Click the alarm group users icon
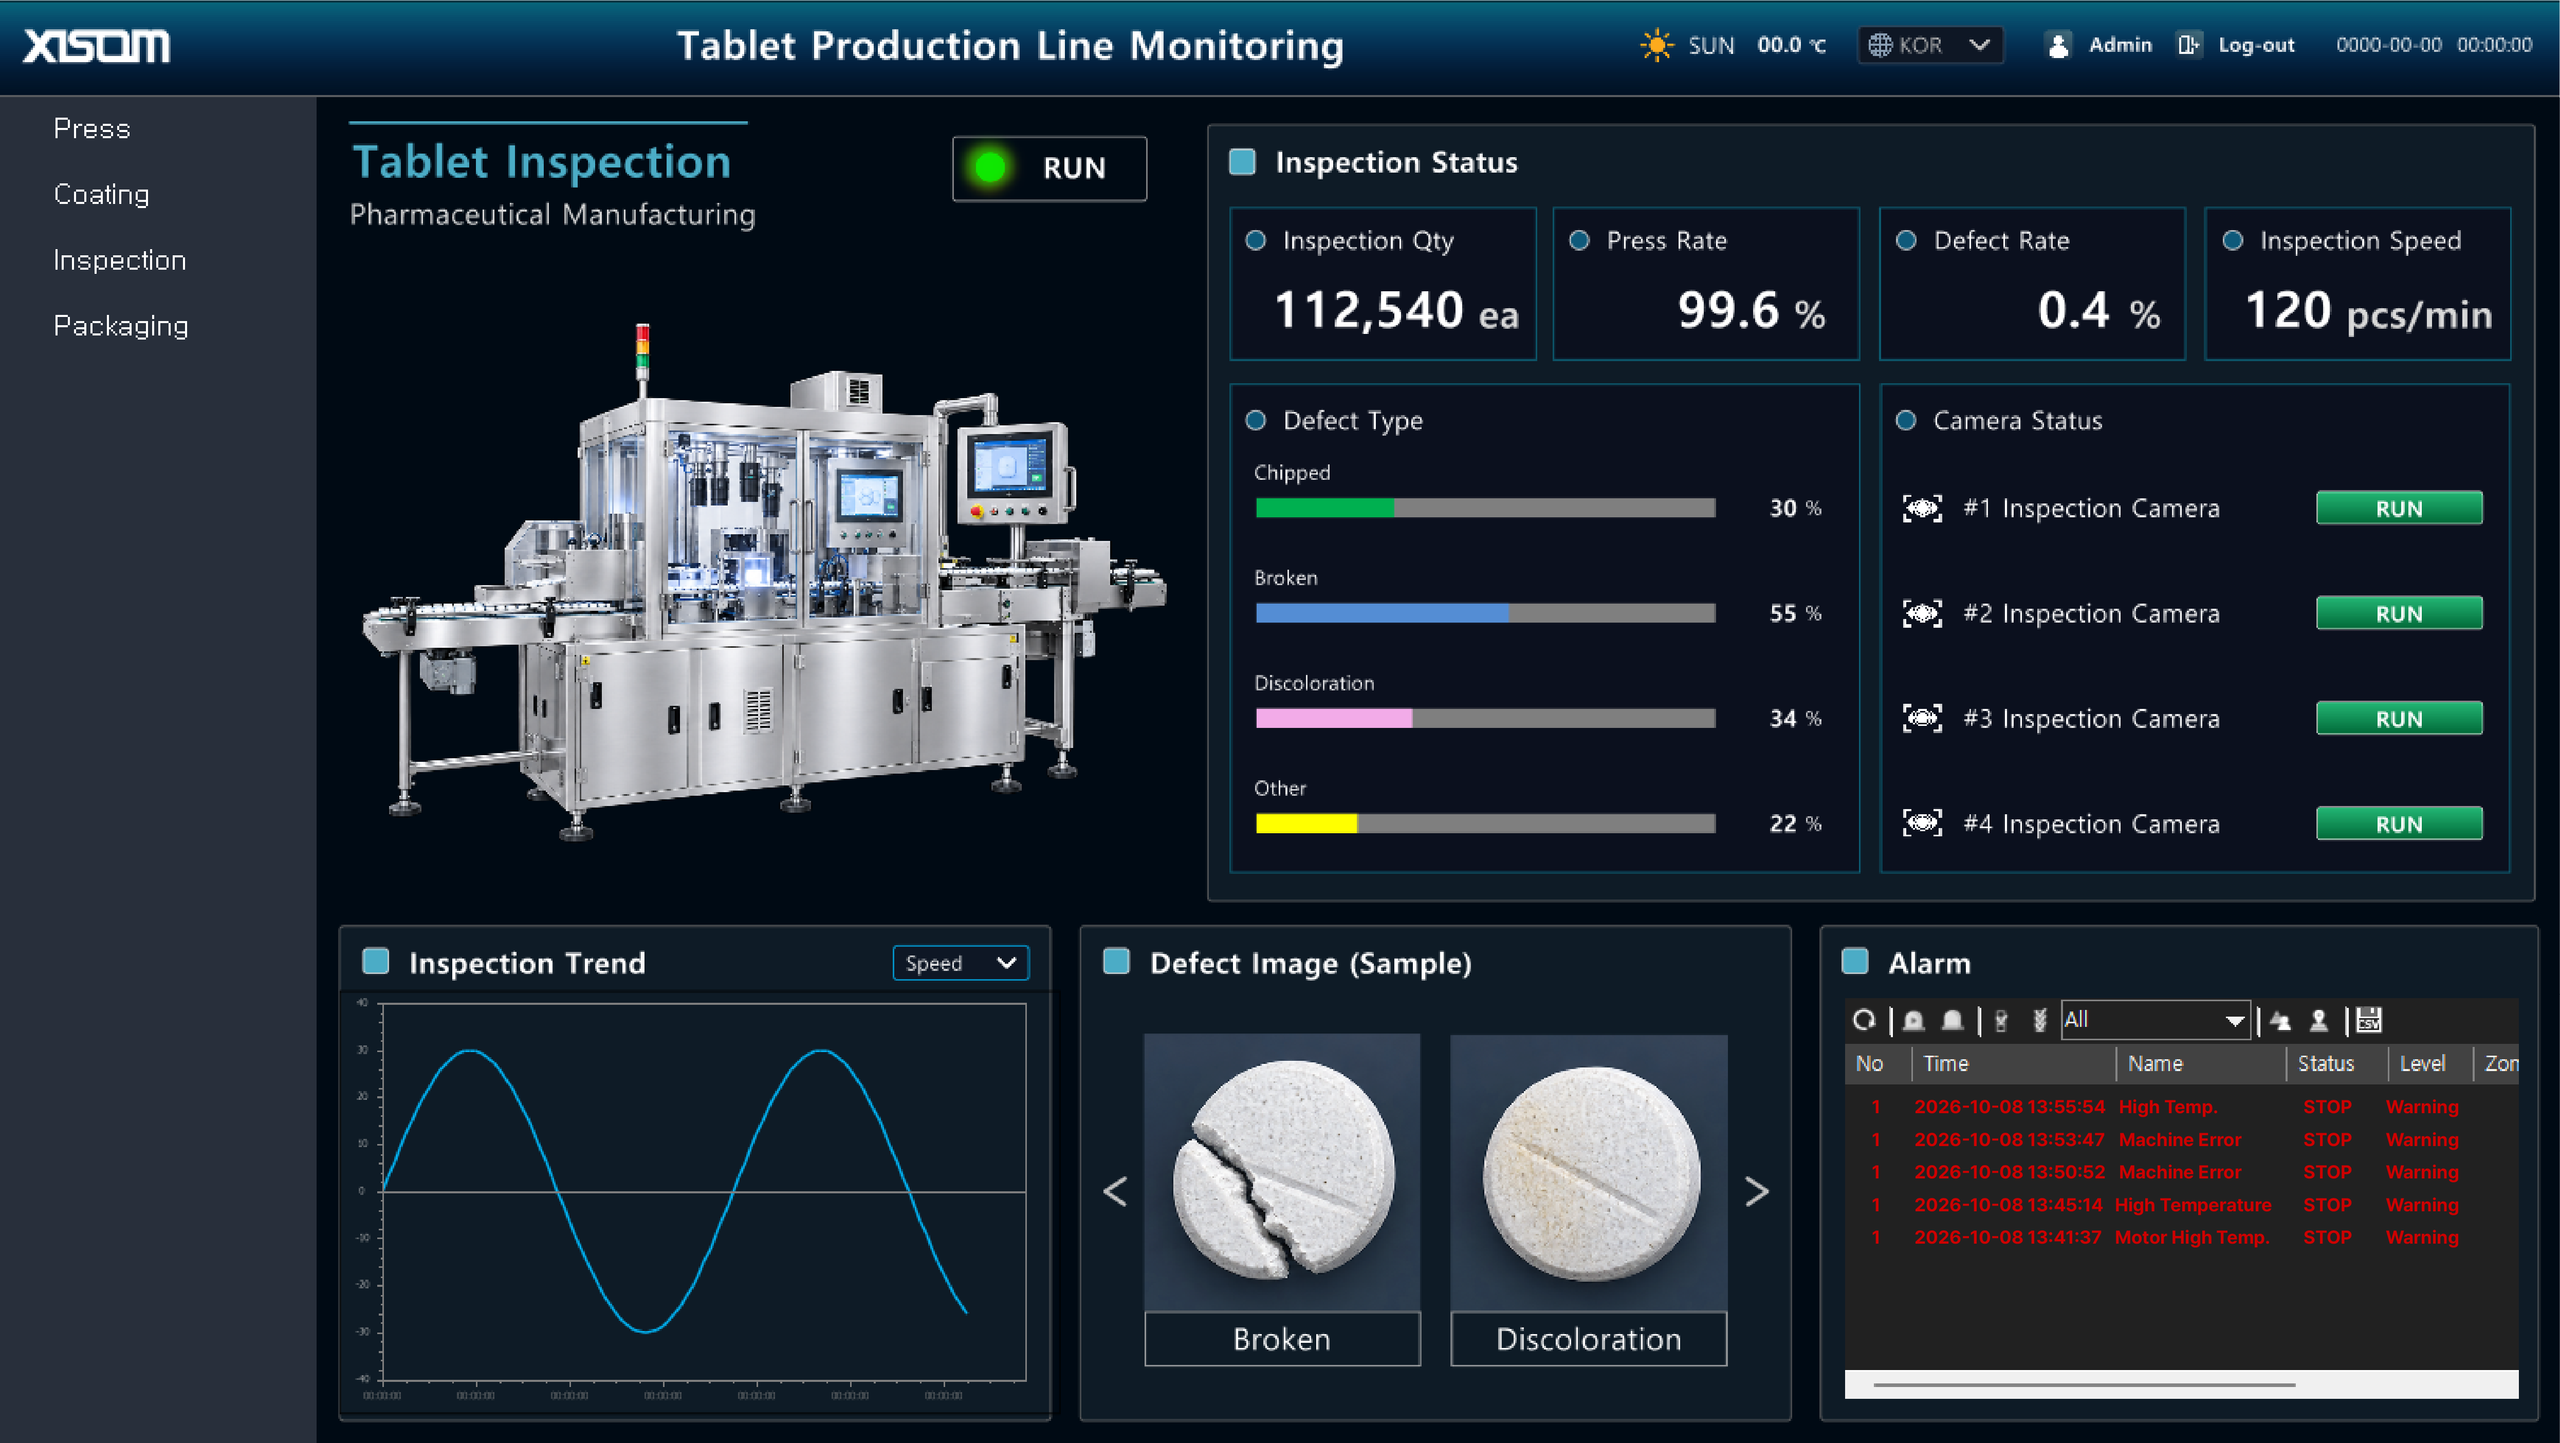This screenshot has width=2560, height=1443. 2281,1020
